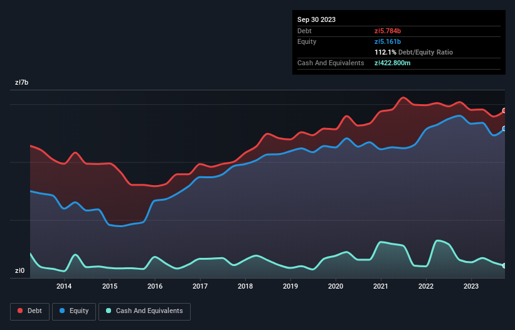Toggle Cash And Equivalents legend button
The height and width of the screenshot is (330, 515).
point(144,311)
